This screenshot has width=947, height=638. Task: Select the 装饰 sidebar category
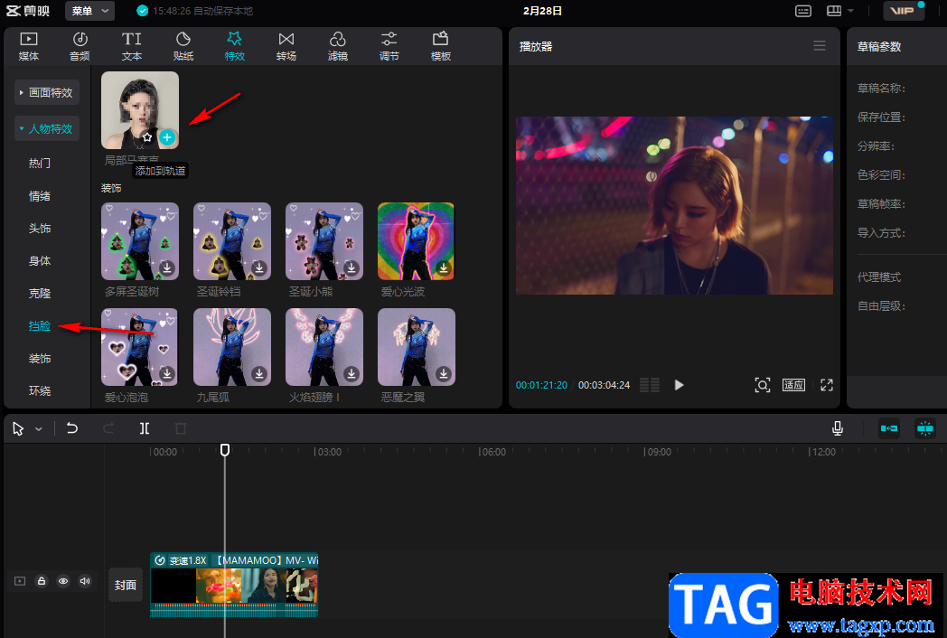[40, 358]
